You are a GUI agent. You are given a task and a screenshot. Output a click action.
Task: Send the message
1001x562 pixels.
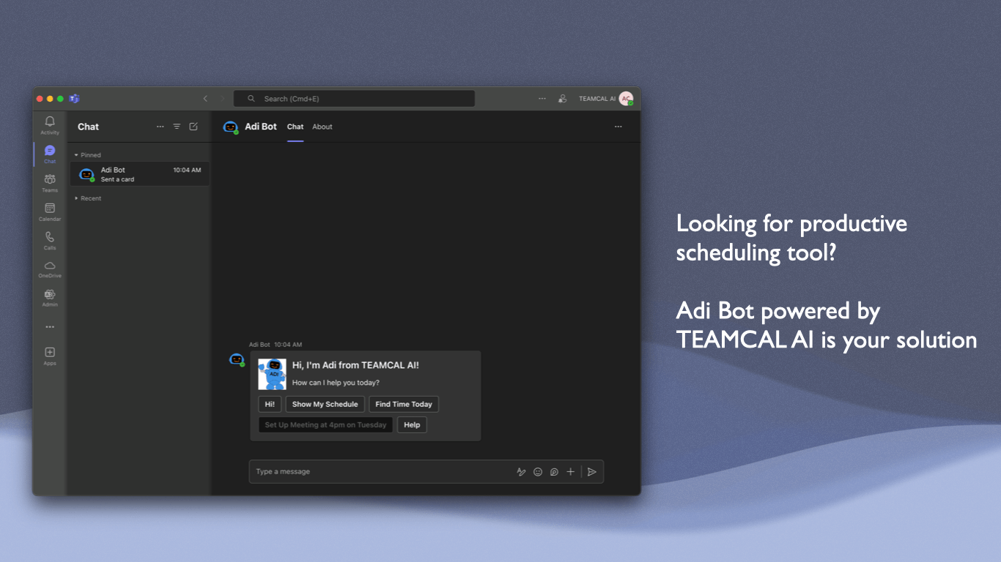pos(592,472)
